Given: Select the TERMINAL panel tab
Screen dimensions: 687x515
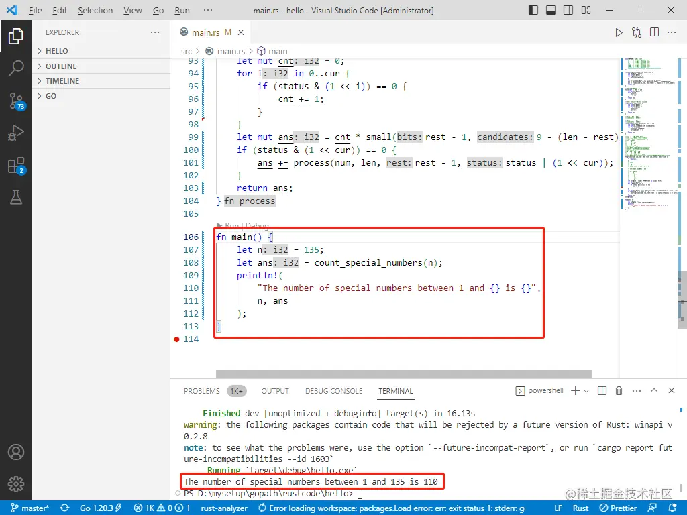Looking at the screenshot, I should (396, 391).
